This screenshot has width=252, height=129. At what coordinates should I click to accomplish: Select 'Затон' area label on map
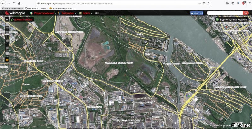[x=139, y=34]
